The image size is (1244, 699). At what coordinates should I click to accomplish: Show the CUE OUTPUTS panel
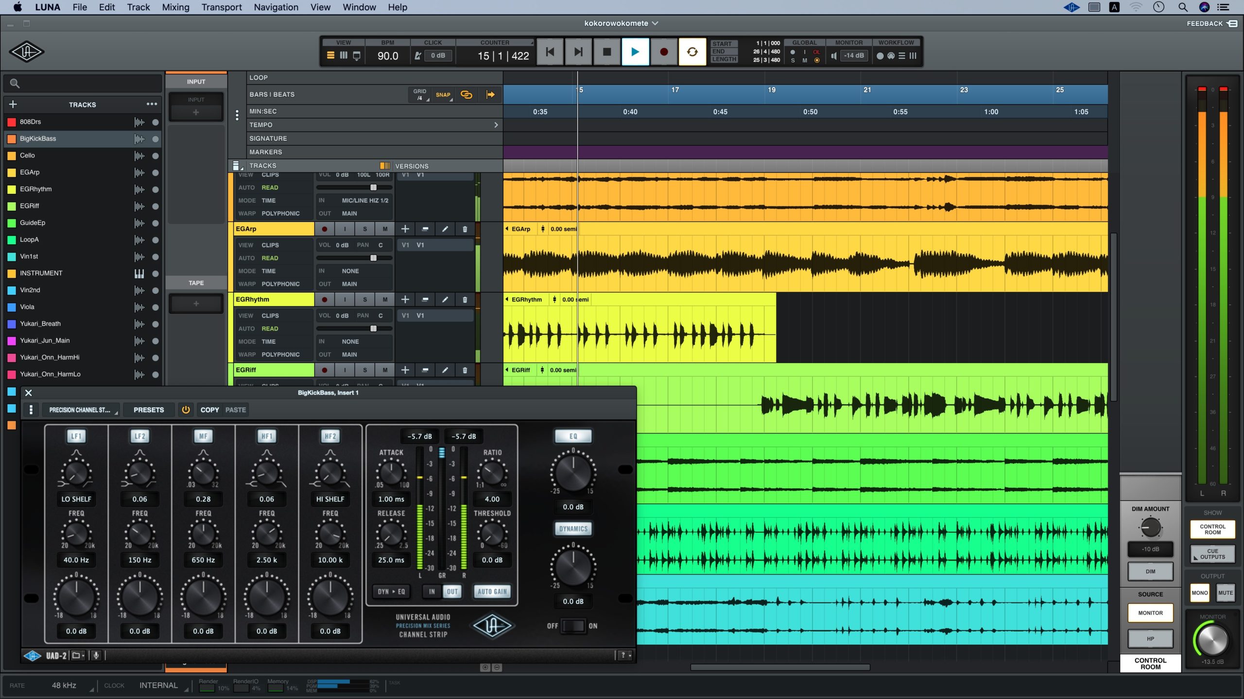(x=1212, y=554)
